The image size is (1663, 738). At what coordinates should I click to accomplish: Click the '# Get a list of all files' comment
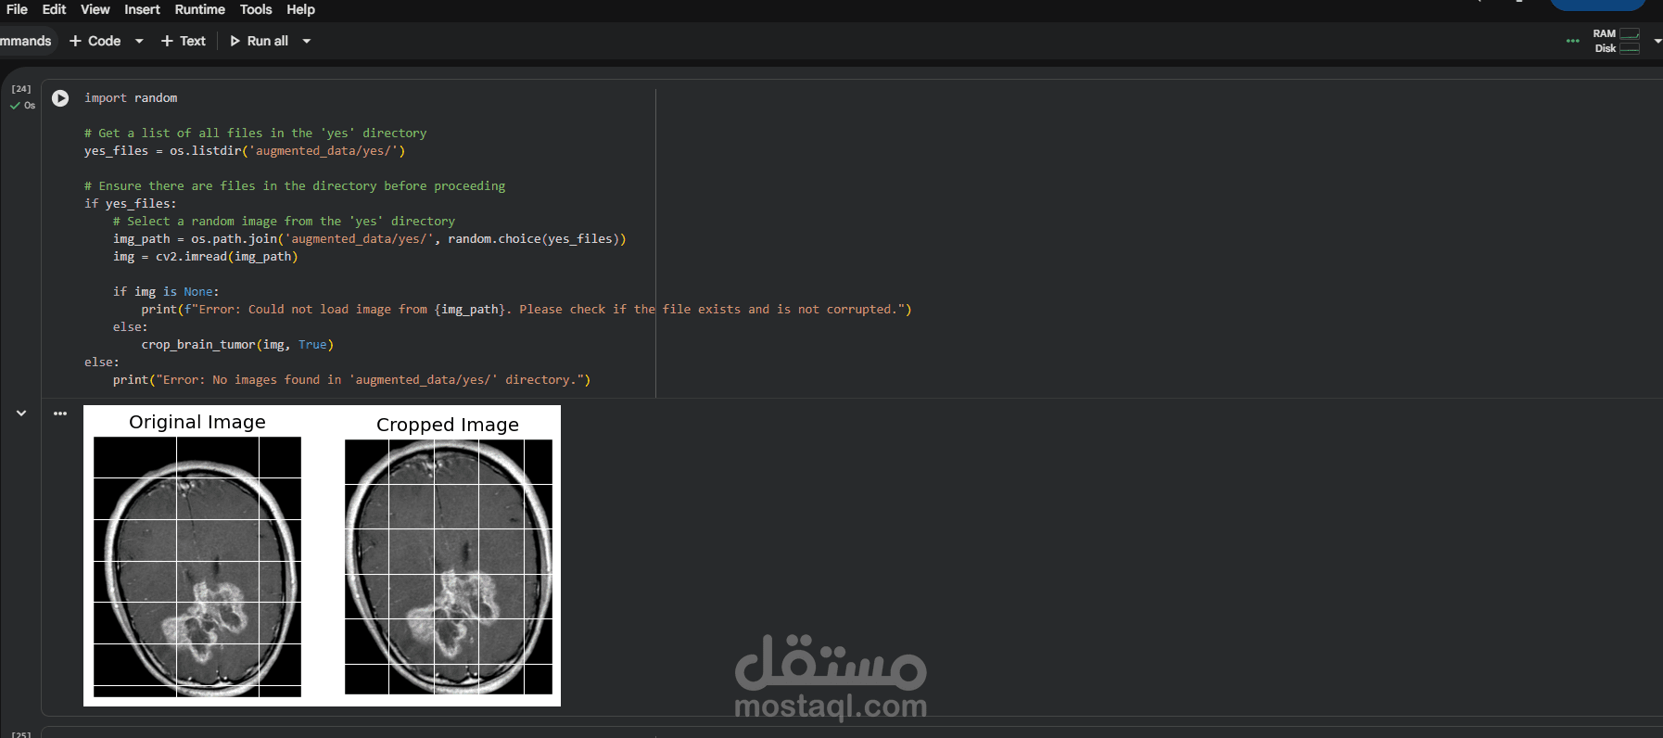coord(256,134)
